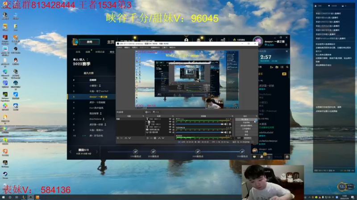Viewport: 357px width, 200px height.
Task: Open source properties gear in OBS sources toolbar
Action: pos(155,138)
